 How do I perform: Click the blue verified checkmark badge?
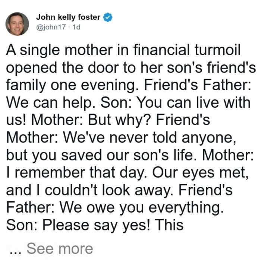point(108,17)
